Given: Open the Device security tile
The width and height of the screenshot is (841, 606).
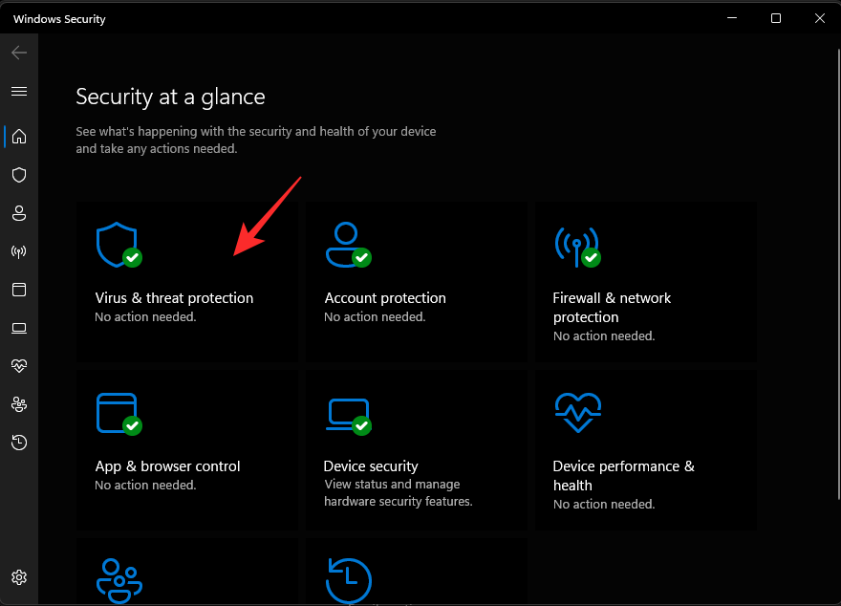Looking at the screenshot, I should (416, 449).
